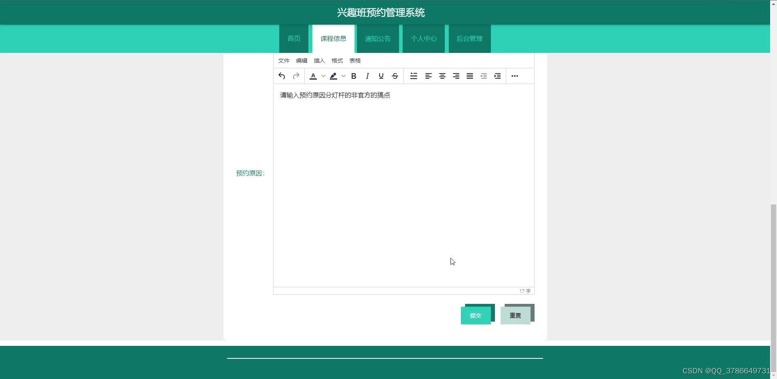Click the page vertical scrollbar thumb
This screenshot has height=379, width=777.
tap(773, 288)
